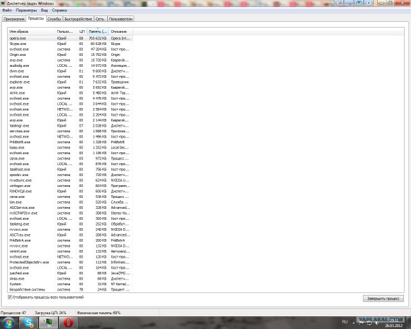Open the Пользователи tab
This screenshot has width=411, height=329.
(121, 19)
